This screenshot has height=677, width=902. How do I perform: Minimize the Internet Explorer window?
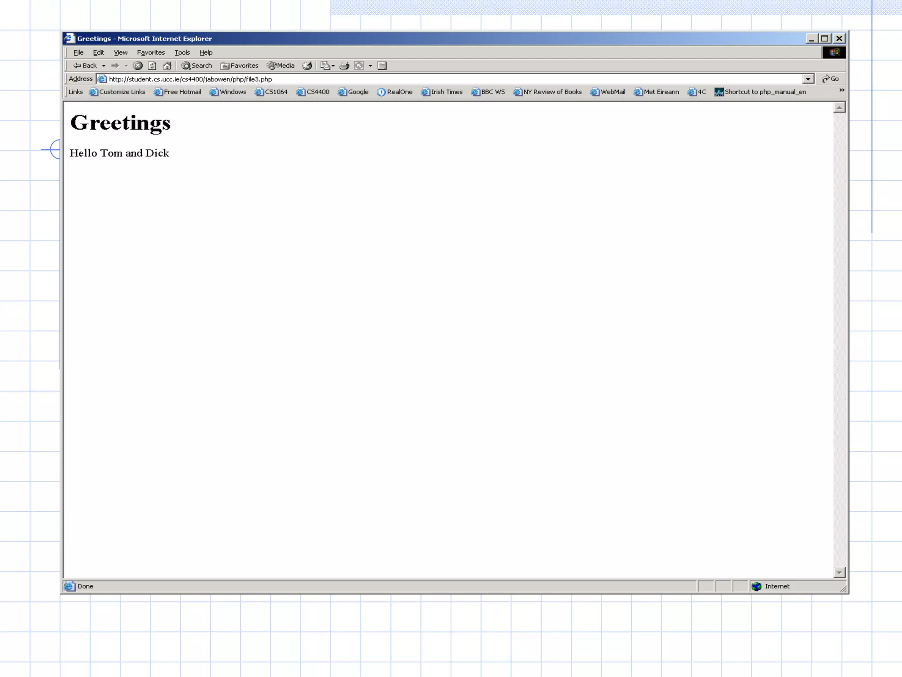[812, 39]
